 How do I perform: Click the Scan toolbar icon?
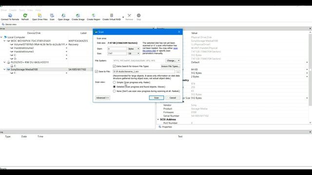(x=52, y=15)
